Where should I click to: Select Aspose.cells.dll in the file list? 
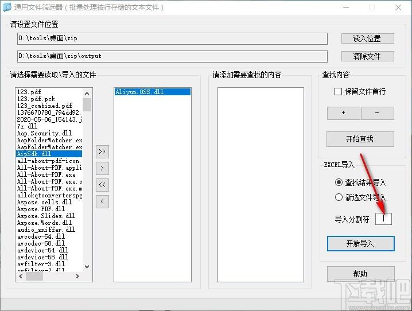49,202
